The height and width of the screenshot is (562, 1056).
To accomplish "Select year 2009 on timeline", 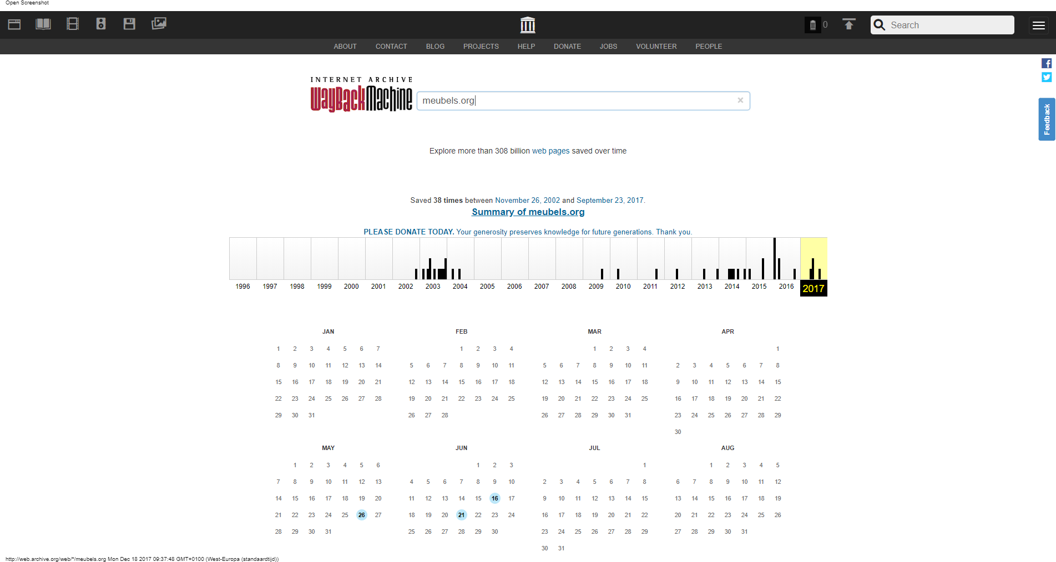I will pos(596,287).
